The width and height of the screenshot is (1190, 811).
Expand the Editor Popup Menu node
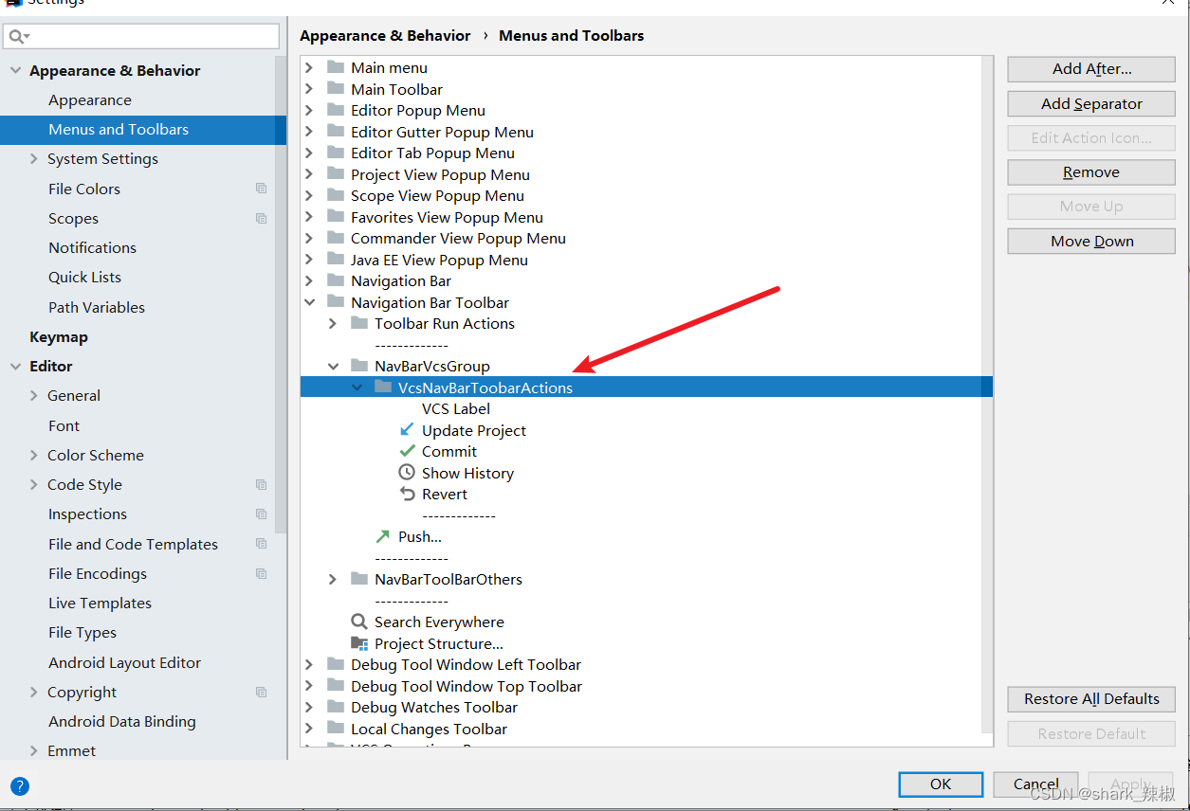[309, 110]
